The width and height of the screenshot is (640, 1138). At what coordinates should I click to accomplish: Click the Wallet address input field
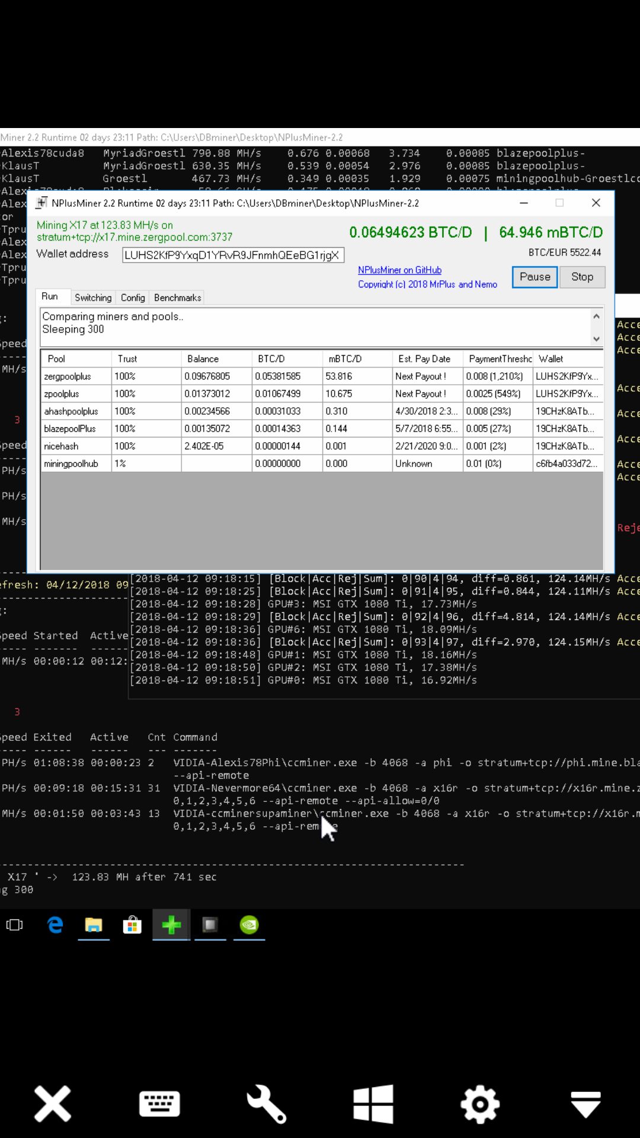click(x=233, y=255)
